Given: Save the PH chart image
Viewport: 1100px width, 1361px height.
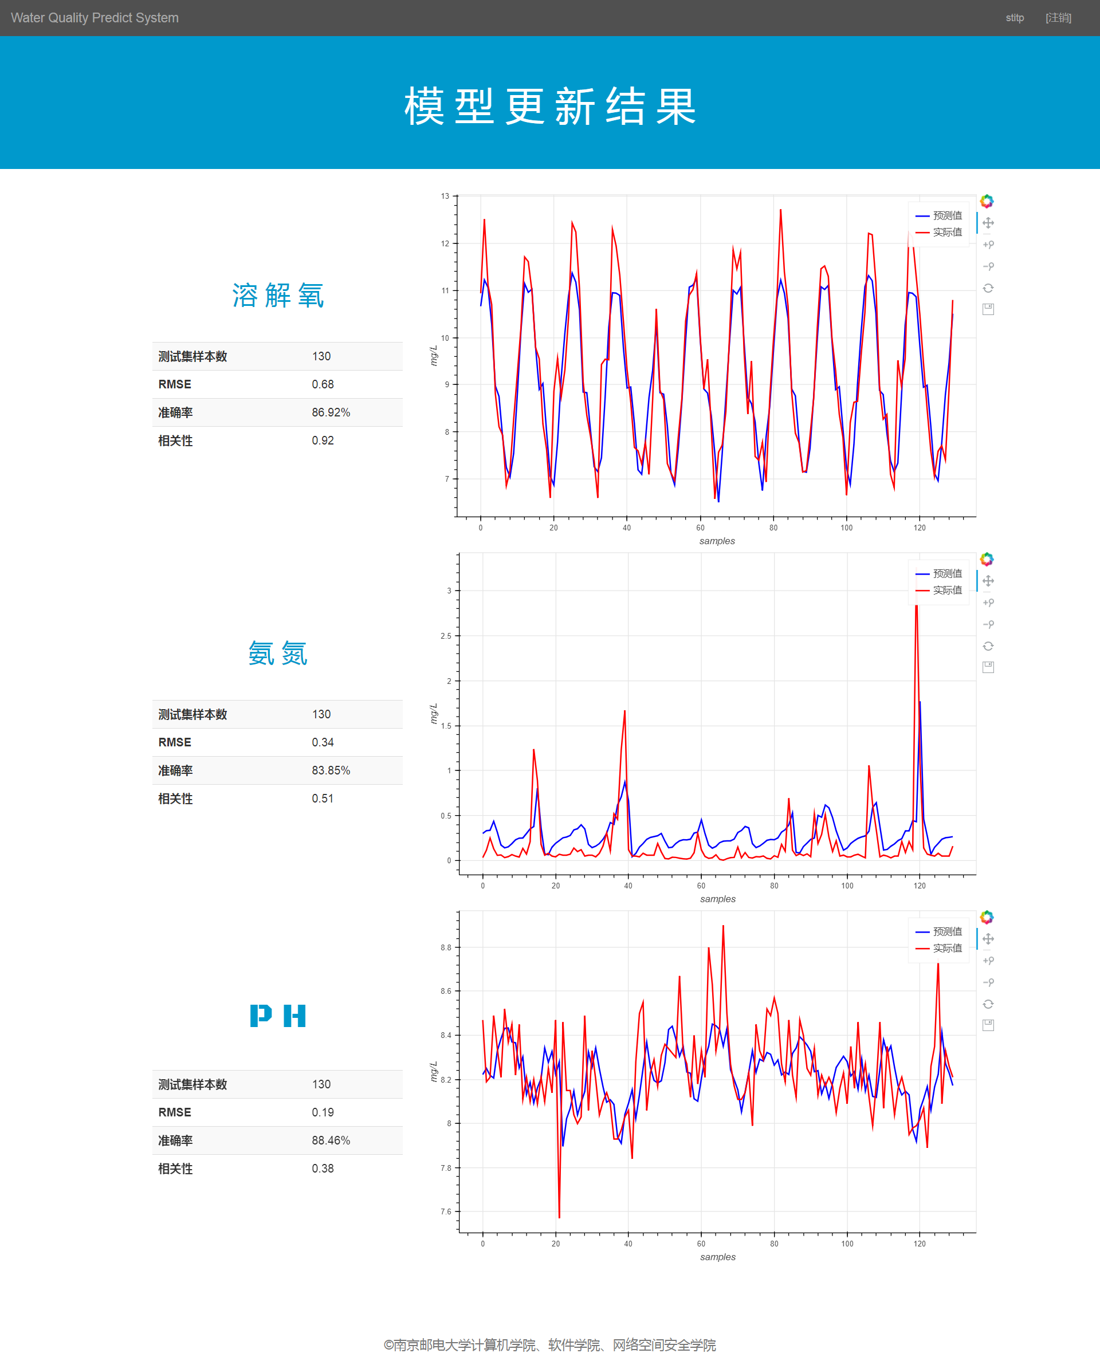Looking at the screenshot, I should (988, 1025).
